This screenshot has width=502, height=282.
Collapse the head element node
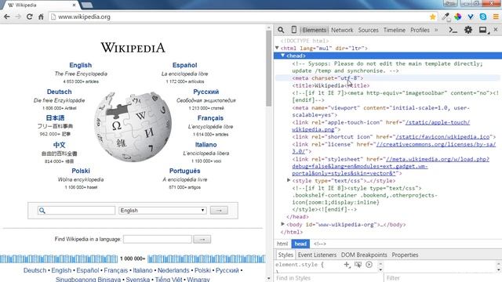(282, 56)
